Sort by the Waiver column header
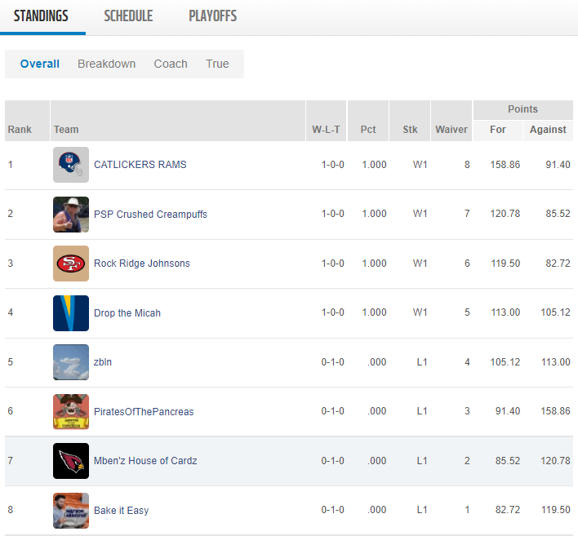Image resolution: width=578 pixels, height=536 pixels. (x=451, y=129)
